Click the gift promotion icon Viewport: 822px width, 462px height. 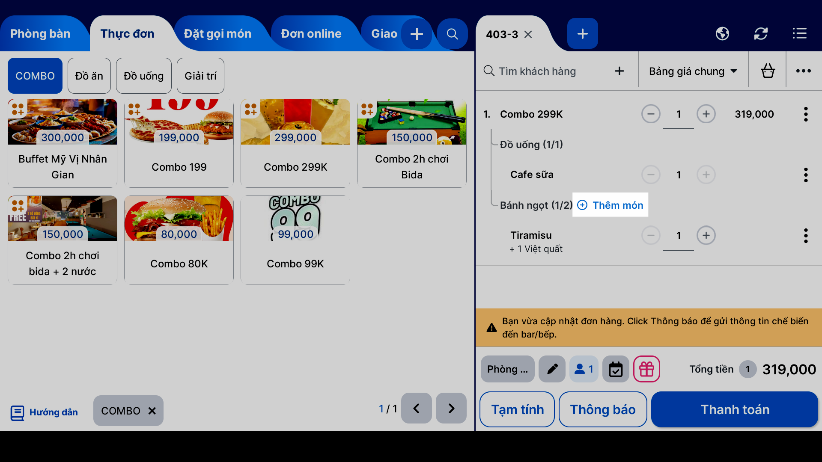tap(646, 369)
